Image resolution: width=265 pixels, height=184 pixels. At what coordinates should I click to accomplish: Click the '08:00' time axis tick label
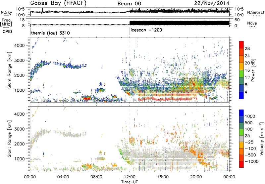coord(96,177)
